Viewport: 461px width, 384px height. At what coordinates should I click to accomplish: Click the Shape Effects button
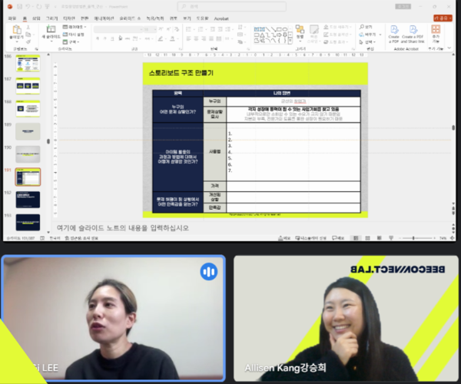pyautogui.click(x=336, y=42)
